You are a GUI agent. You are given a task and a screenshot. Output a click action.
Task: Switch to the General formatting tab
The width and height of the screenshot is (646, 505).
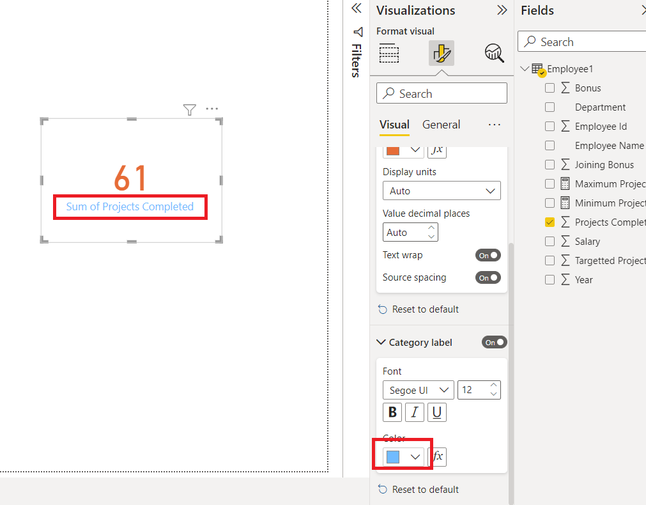[441, 124]
